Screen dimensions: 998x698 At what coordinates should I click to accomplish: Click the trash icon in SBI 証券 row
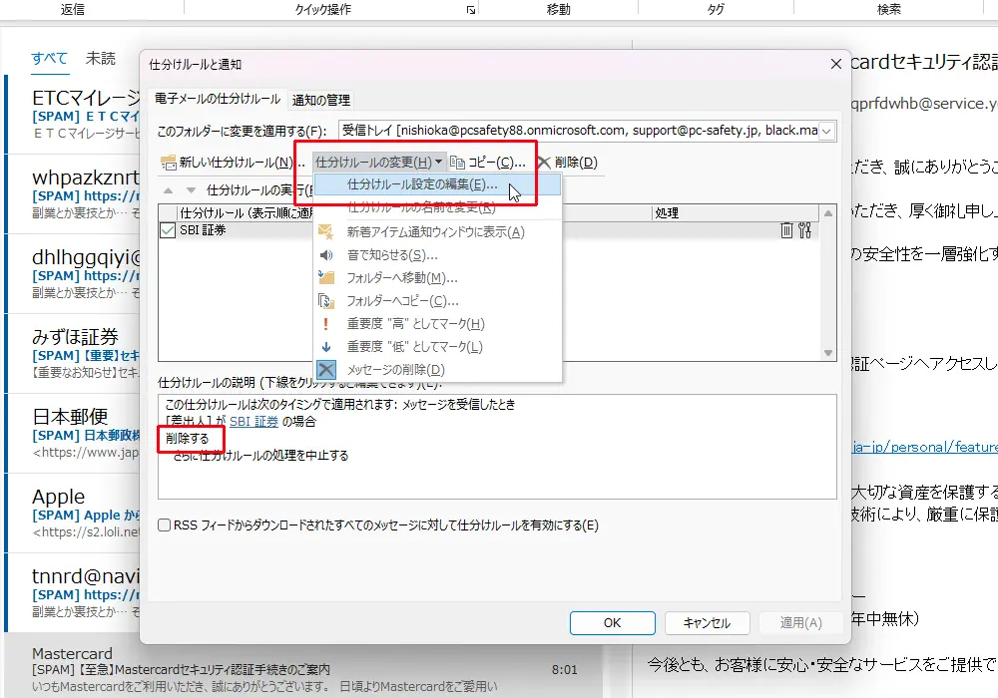786,230
